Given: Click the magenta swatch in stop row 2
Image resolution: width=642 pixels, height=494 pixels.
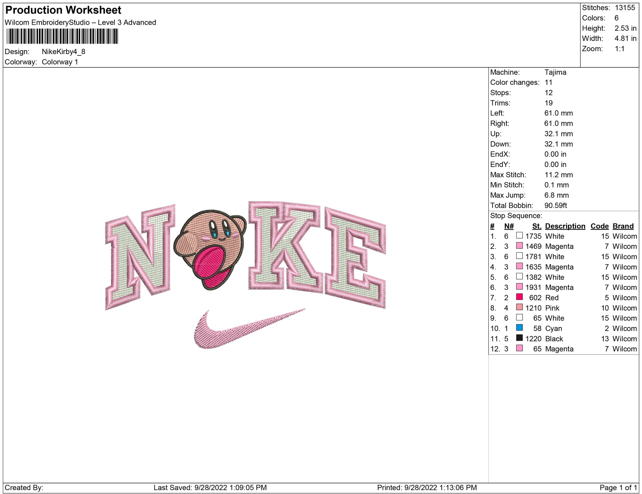Looking at the screenshot, I should click(x=519, y=246).
